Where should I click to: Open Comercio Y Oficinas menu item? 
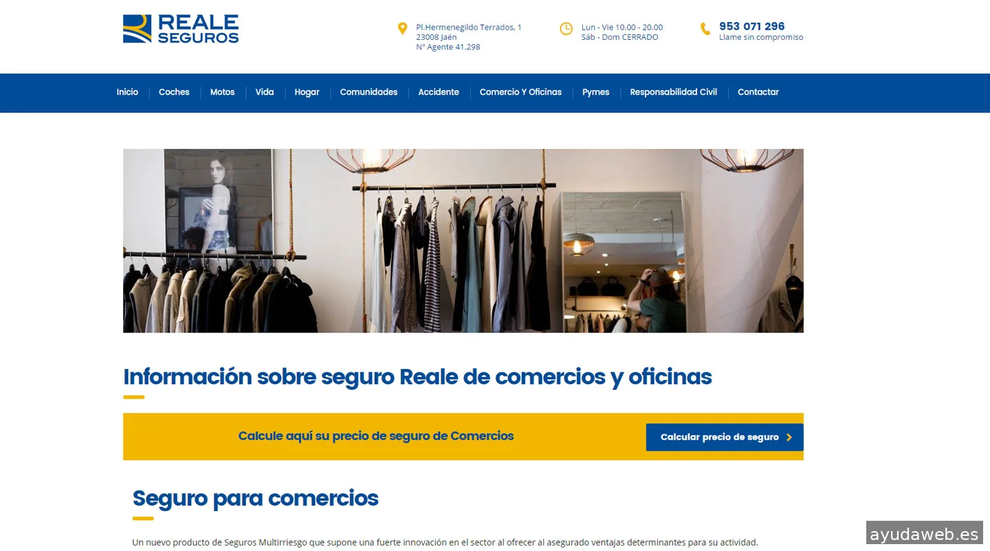[x=520, y=92]
